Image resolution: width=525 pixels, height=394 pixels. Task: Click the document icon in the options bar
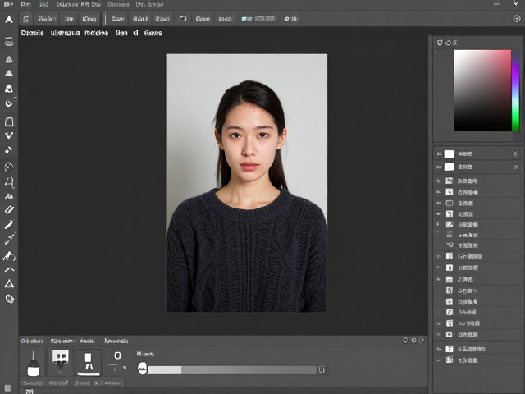click(25, 19)
